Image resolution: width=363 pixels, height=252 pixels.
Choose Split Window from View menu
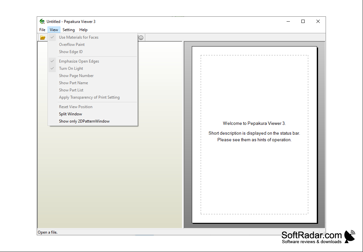(x=92, y=114)
